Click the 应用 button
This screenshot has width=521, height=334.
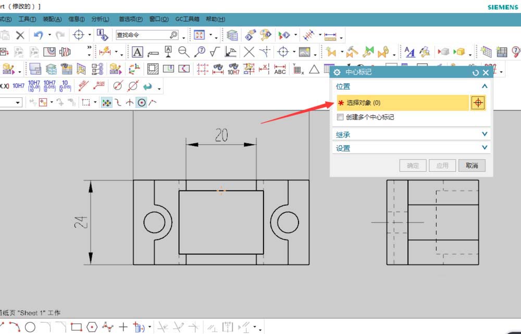pyautogui.click(x=442, y=165)
